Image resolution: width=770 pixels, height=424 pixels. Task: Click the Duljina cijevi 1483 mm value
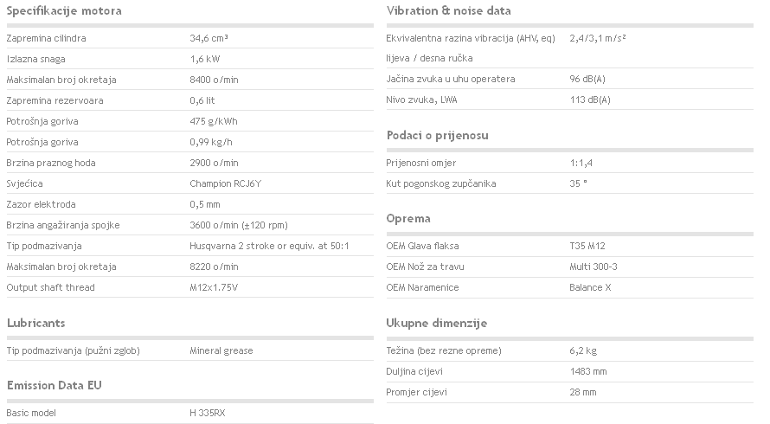[588, 371]
